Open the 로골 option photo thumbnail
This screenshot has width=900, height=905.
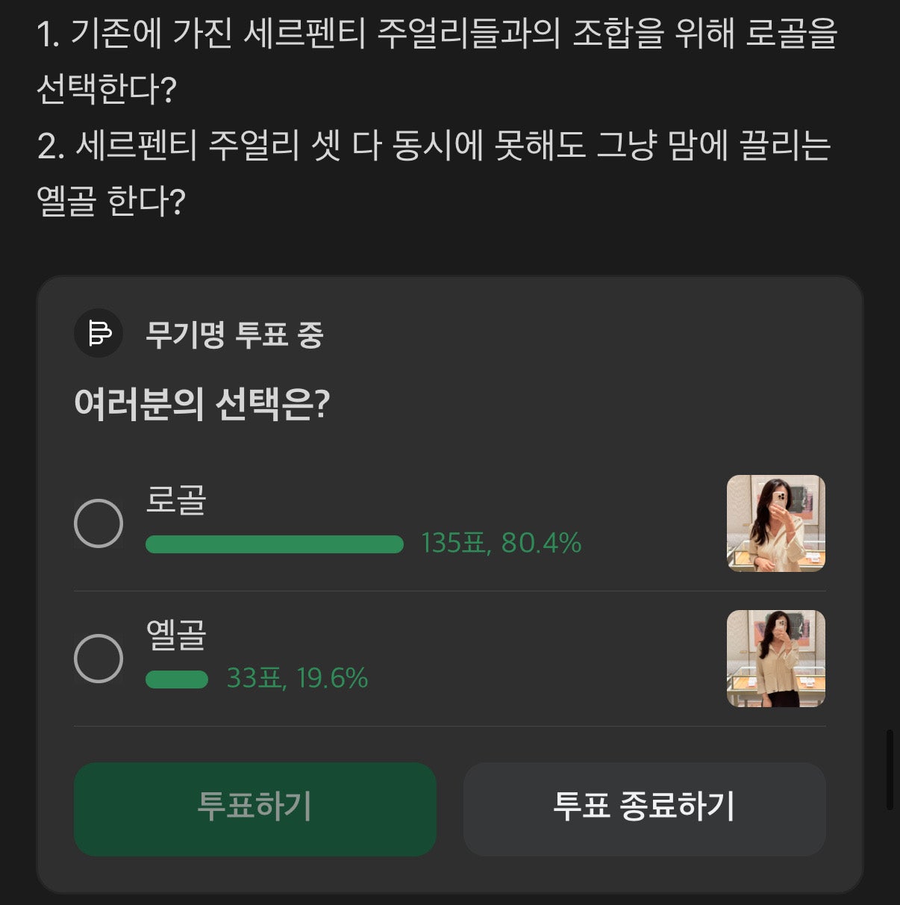tap(775, 523)
